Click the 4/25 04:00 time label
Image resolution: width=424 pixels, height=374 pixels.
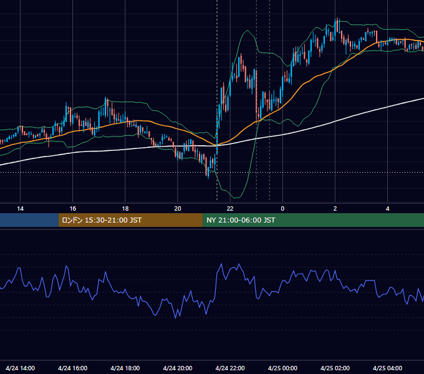(387, 368)
